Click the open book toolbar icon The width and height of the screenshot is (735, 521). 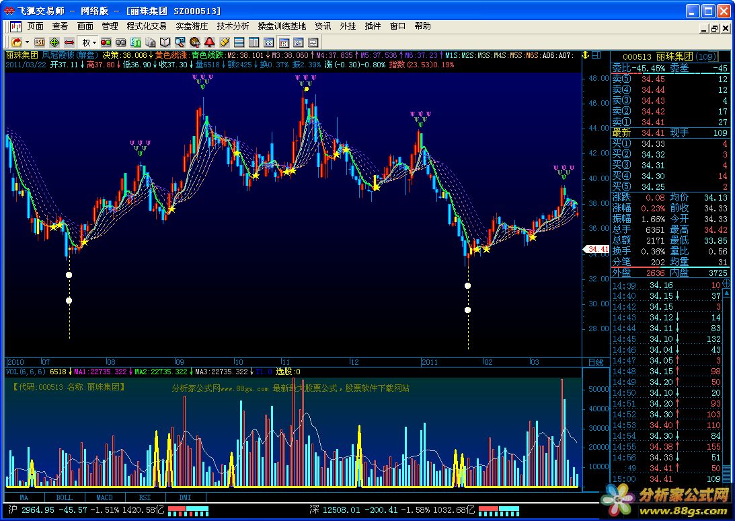point(165,42)
